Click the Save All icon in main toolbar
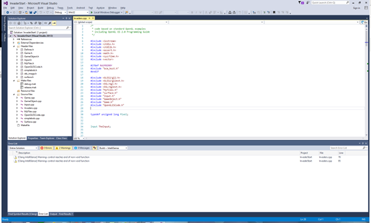The width and height of the screenshot is (371, 223). (35, 12)
